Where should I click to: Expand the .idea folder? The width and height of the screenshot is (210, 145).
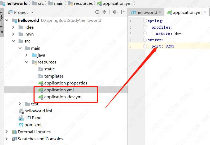point(13,27)
